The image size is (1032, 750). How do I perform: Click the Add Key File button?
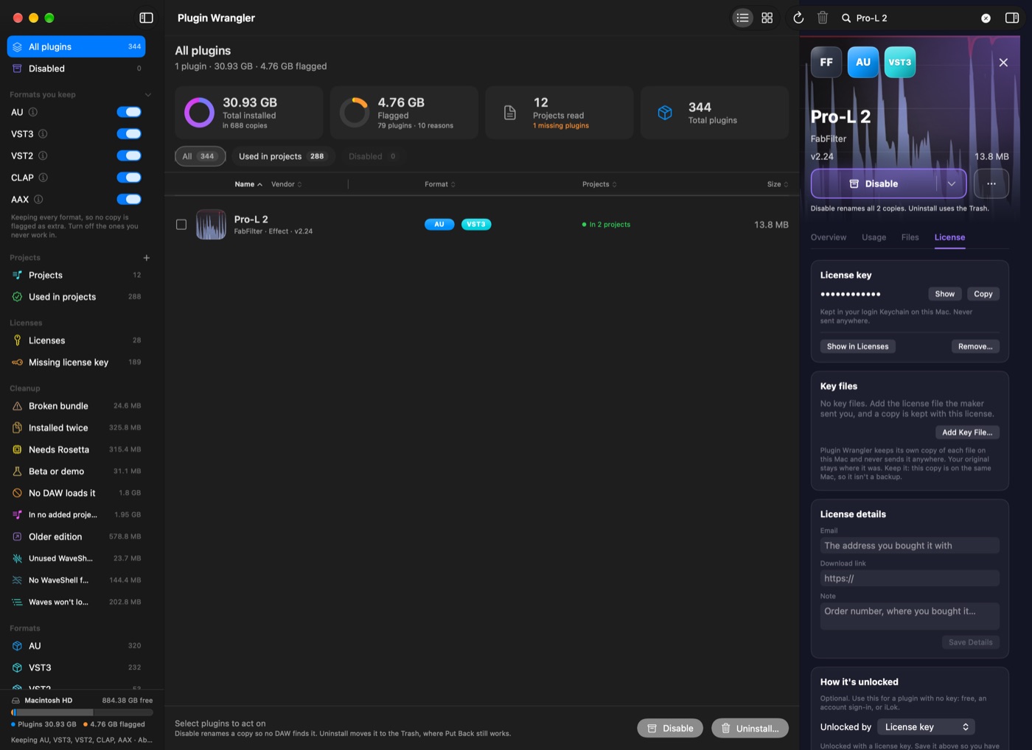click(x=967, y=432)
